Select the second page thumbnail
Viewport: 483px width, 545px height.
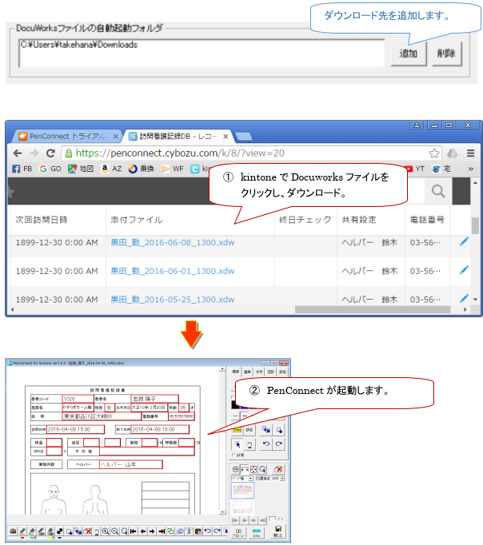[x=242, y=507]
